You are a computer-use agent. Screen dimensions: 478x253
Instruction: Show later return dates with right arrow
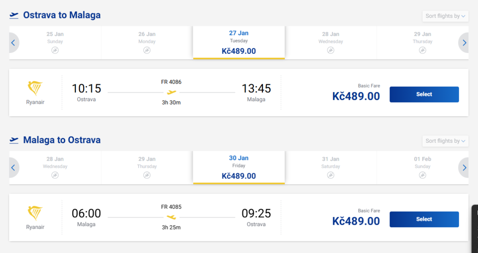(x=464, y=167)
